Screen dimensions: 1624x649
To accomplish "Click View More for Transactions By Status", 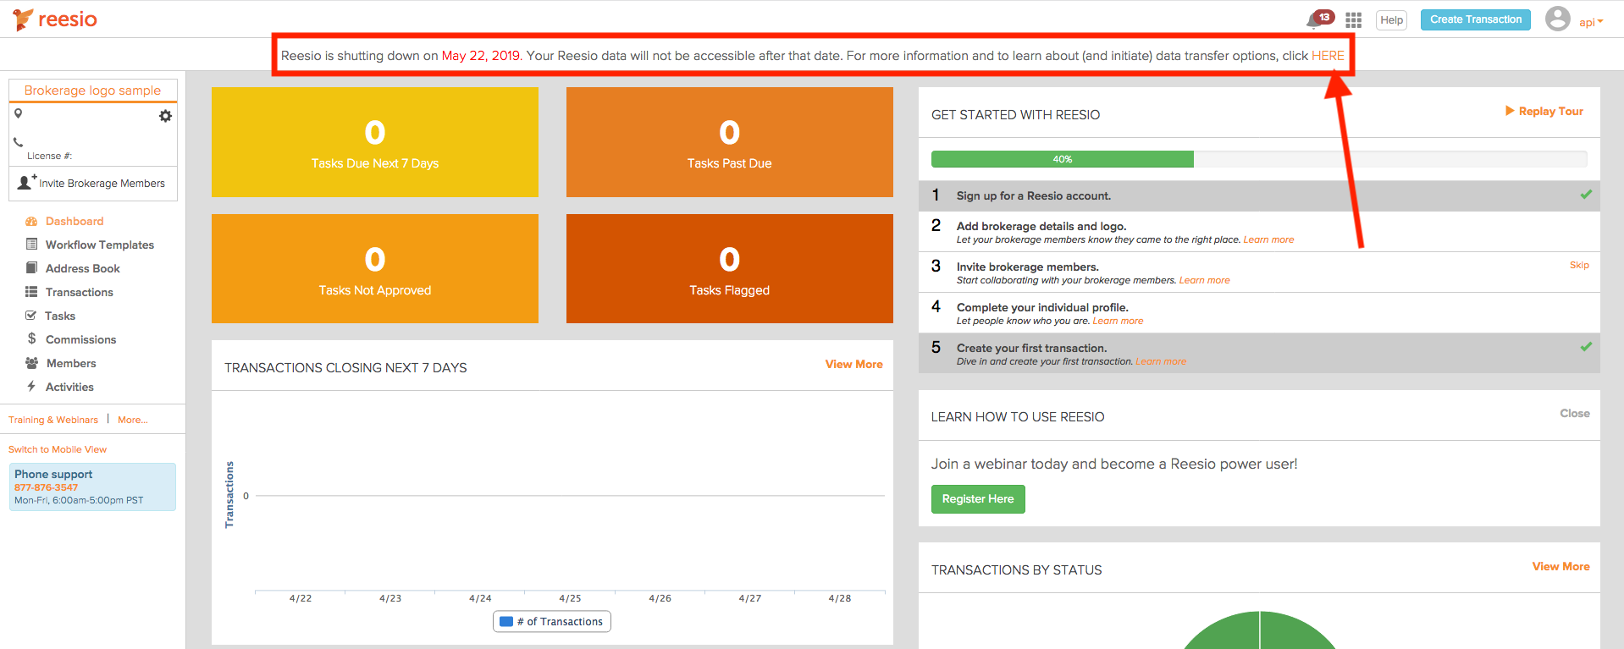I will tap(1561, 567).
